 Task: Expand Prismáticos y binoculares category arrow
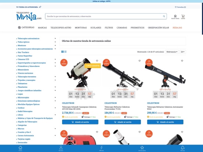click(55, 66)
